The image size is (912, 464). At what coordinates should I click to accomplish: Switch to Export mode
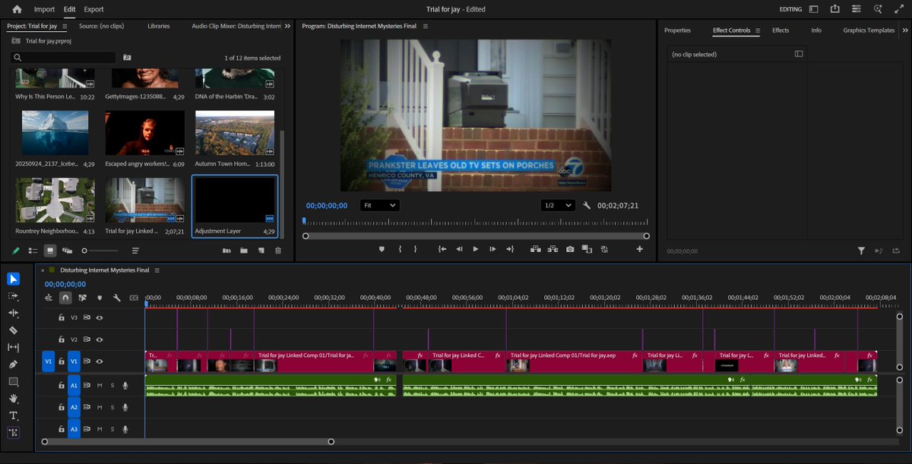click(x=93, y=9)
